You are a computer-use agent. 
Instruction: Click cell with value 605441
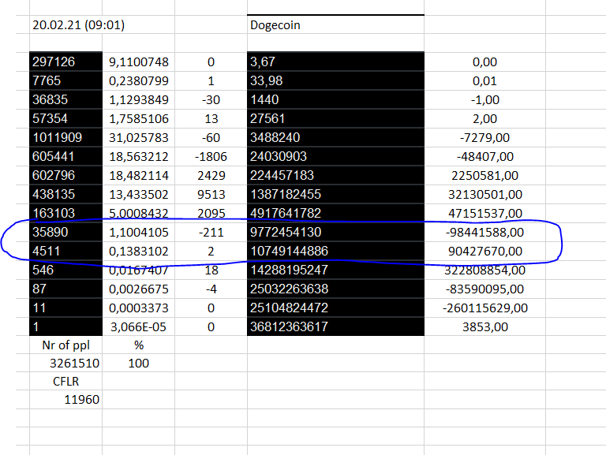point(65,156)
